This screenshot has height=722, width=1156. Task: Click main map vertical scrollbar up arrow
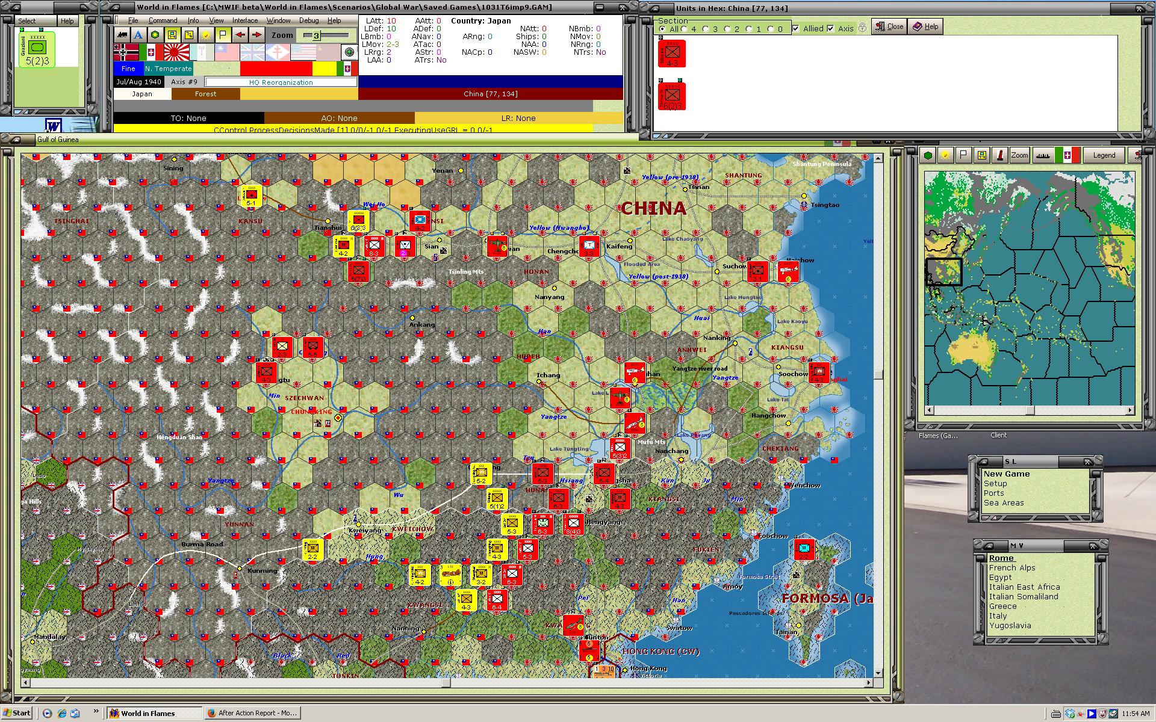[878, 158]
